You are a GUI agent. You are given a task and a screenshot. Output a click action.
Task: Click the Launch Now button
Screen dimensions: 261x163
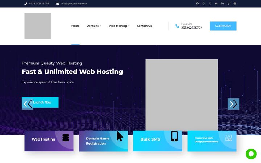pyautogui.click(x=40, y=102)
